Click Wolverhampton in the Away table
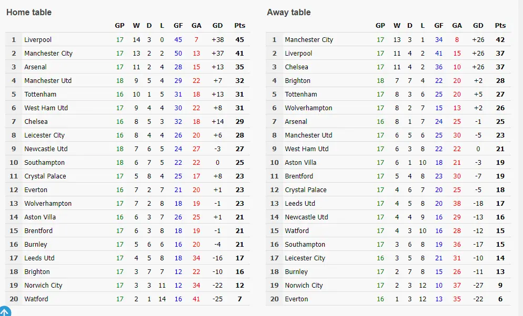 [308, 108]
